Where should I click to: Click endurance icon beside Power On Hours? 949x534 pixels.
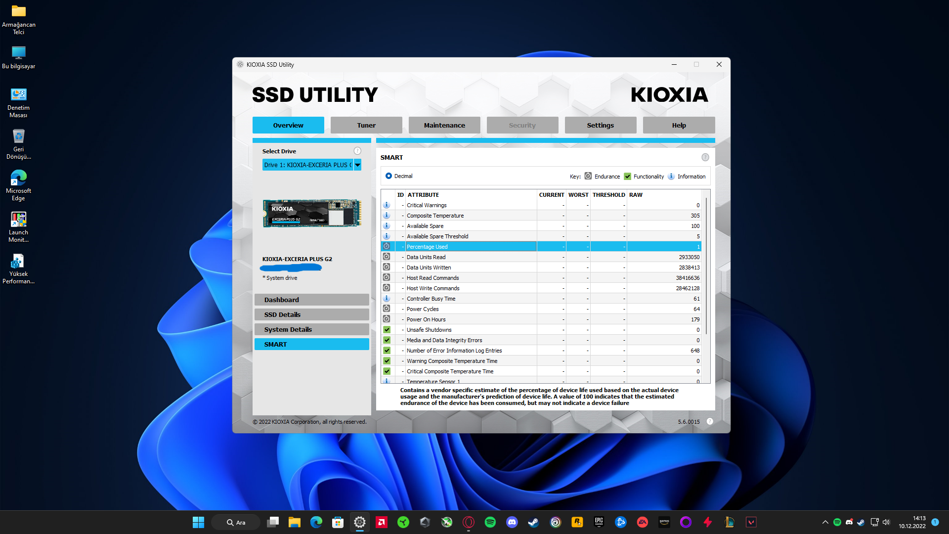387,319
